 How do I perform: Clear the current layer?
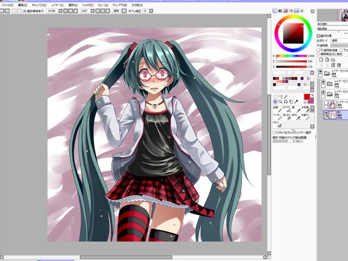click(333, 65)
